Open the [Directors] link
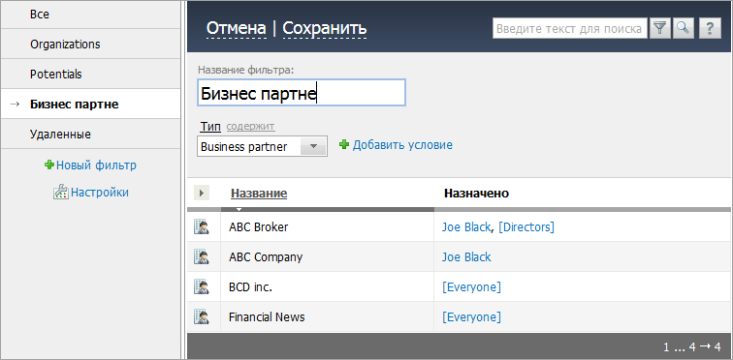 pyautogui.click(x=526, y=227)
